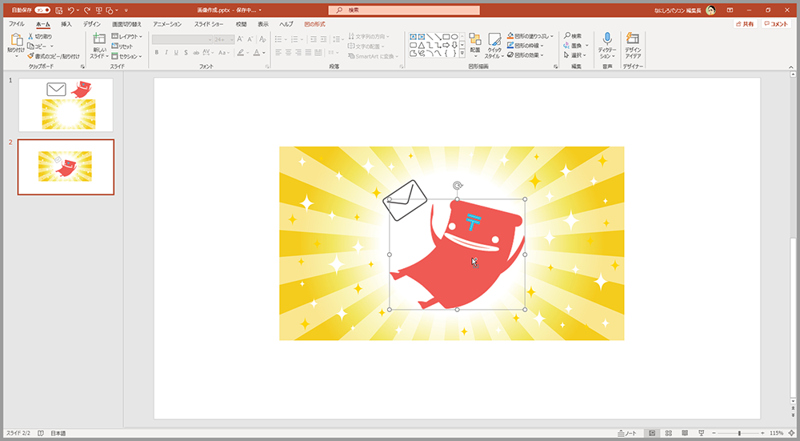Click 書式のコピー/貼り付け format painter
This screenshot has height=441, width=800.
pos(54,56)
